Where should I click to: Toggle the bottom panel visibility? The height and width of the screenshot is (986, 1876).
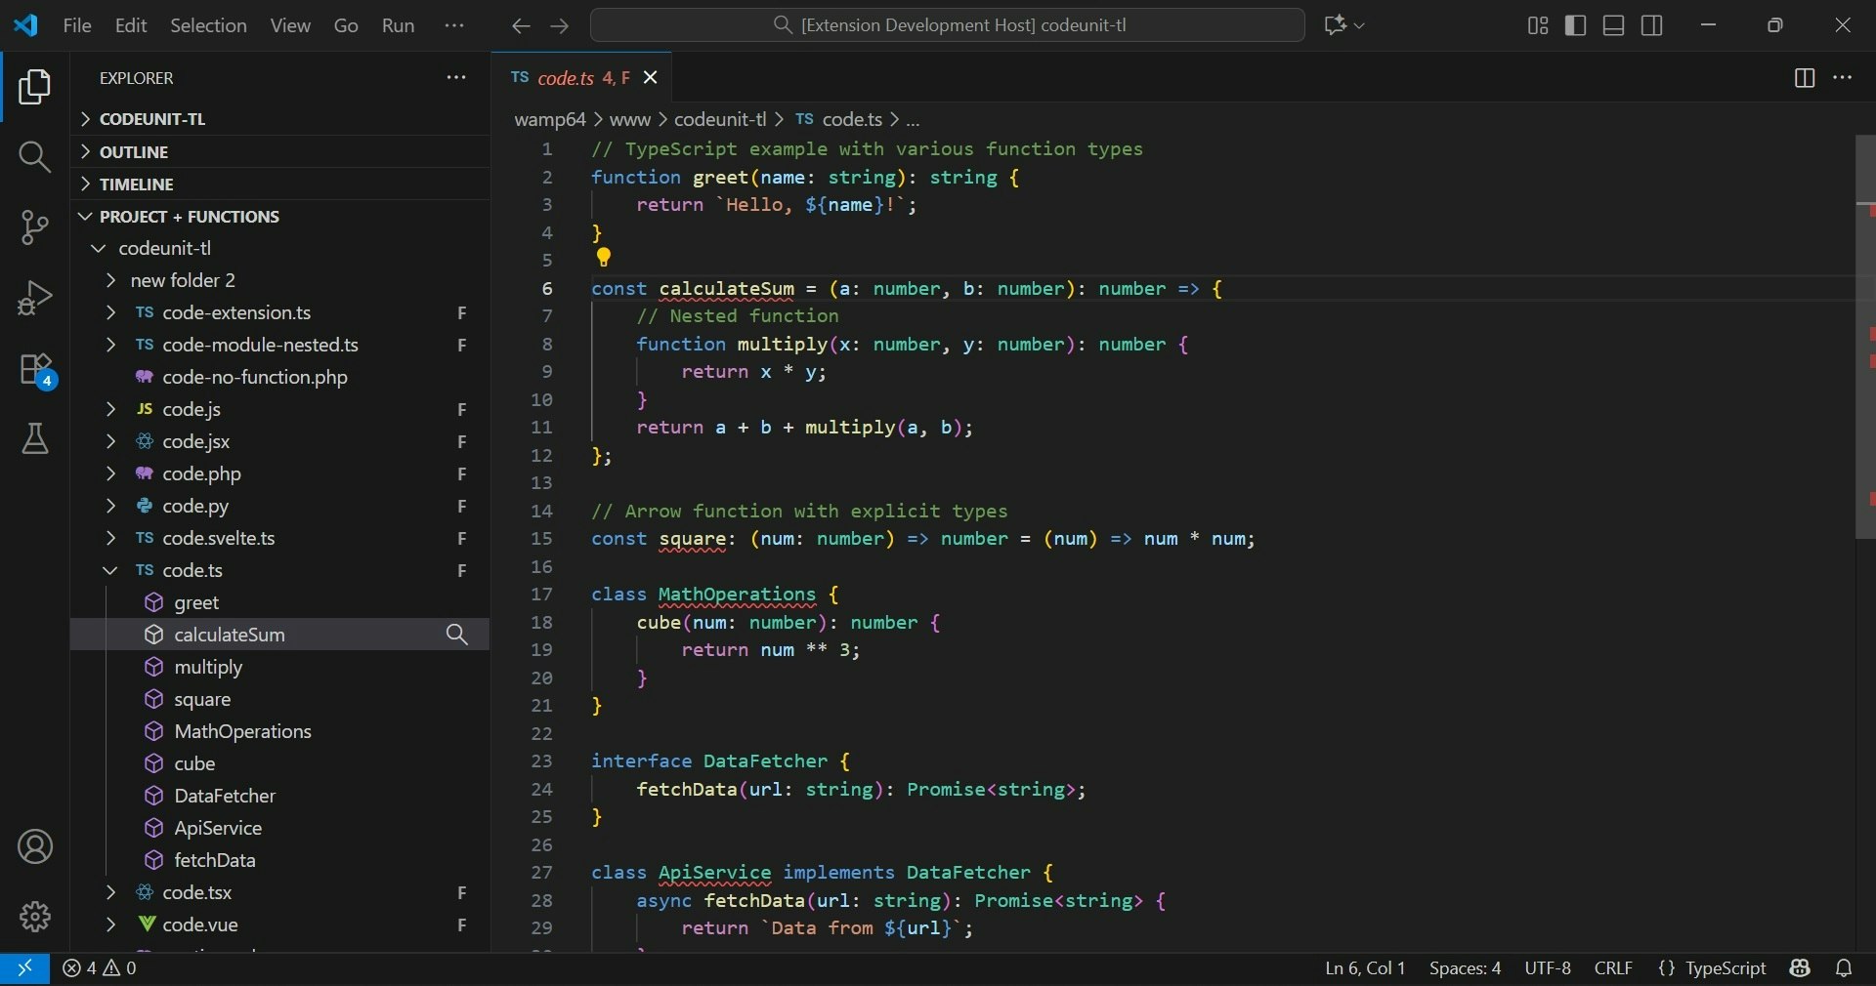1613,25
